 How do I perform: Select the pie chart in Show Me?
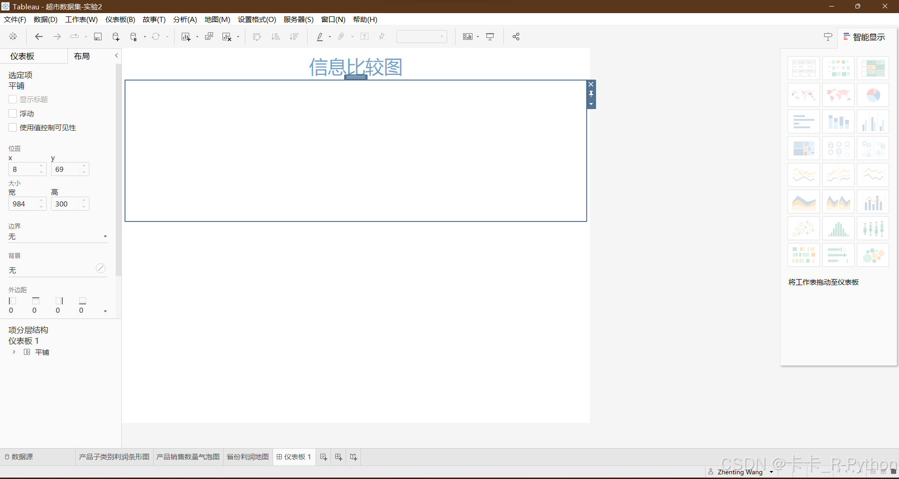pos(873,95)
